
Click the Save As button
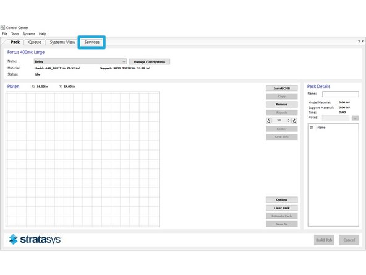[282, 224]
